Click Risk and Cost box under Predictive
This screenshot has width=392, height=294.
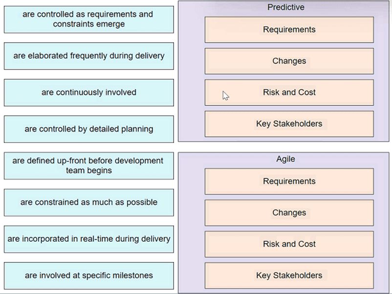click(289, 92)
